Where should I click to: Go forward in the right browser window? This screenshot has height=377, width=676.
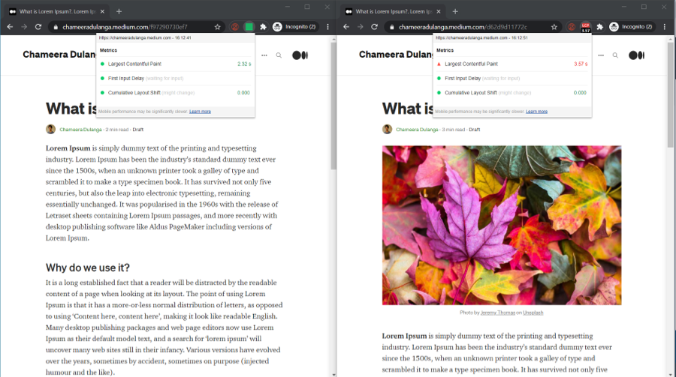click(x=361, y=27)
